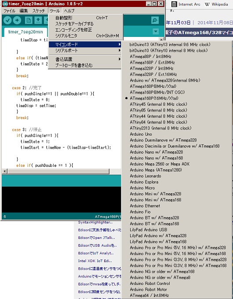The image size is (233, 299).
Task: Open the SyntaxHighlighter.. blog link
Action: point(95,222)
